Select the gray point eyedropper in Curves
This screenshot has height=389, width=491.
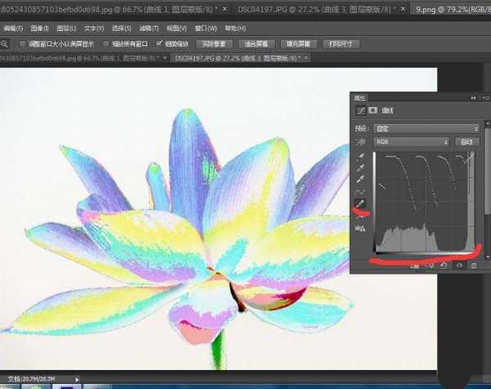[x=361, y=170]
